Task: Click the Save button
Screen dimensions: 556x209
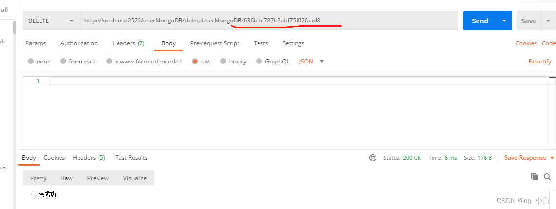Action: click(529, 21)
